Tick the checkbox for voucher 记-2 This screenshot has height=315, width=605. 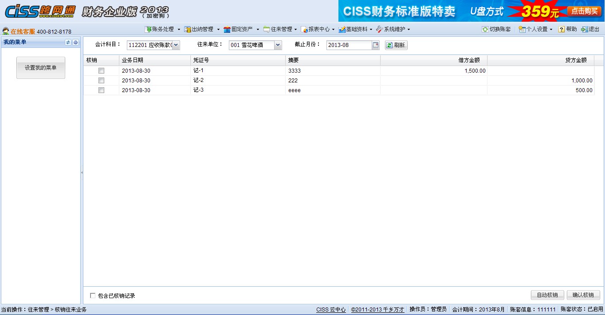(102, 81)
